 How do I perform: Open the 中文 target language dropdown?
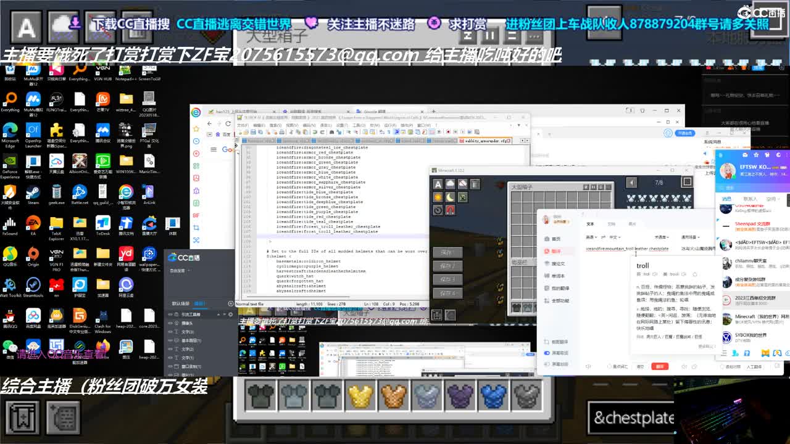[x=615, y=237]
